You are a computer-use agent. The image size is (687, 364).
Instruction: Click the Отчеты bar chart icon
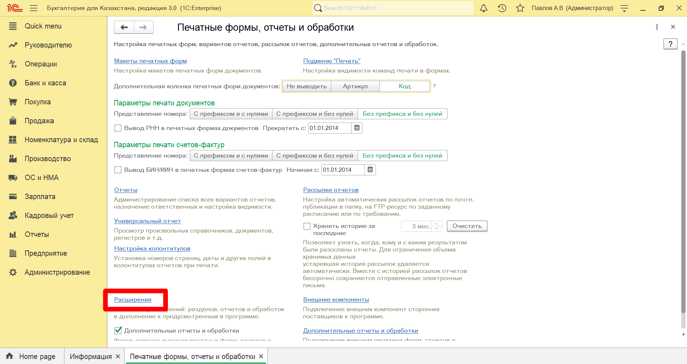coord(13,234)
